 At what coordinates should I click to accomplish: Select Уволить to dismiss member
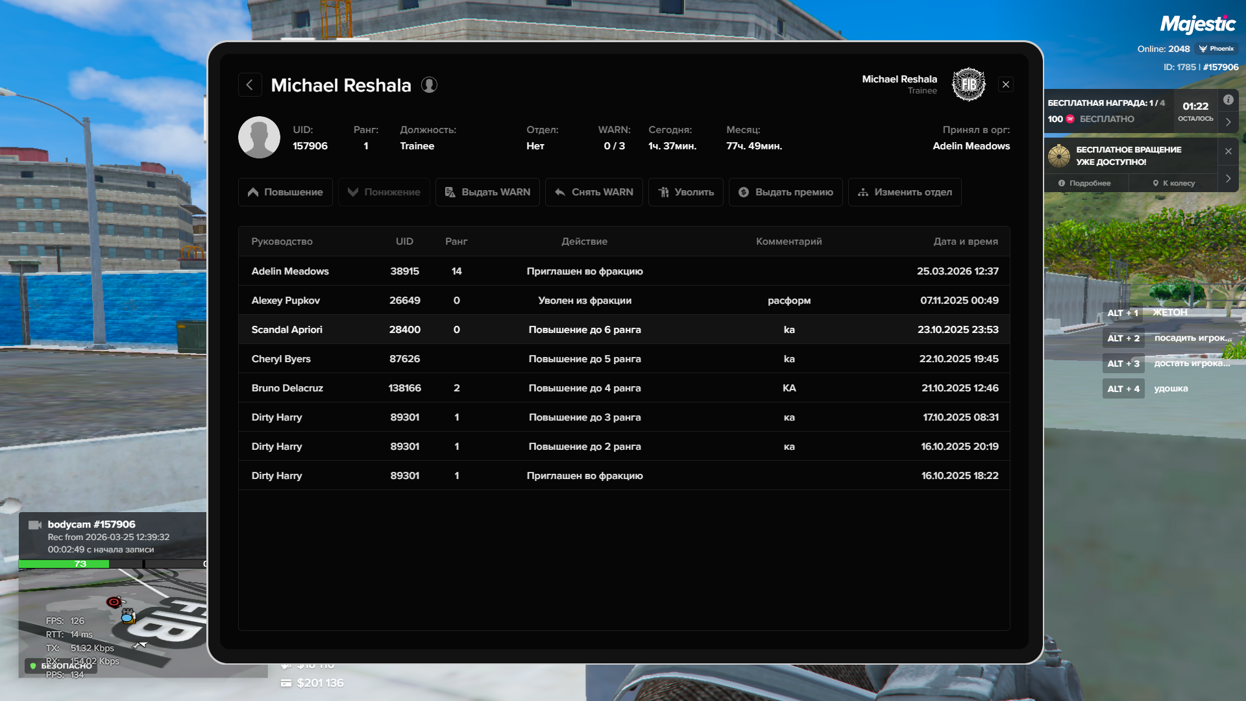[685, 192]
